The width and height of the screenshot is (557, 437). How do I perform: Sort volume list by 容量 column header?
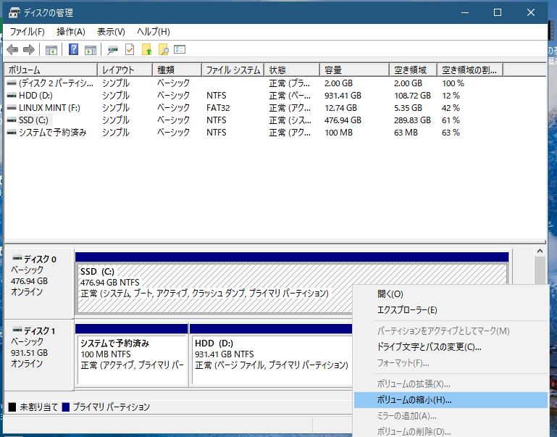click(355, 70)
